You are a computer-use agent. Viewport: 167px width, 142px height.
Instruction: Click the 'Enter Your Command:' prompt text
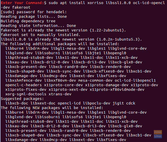click(x=22, y=3)
